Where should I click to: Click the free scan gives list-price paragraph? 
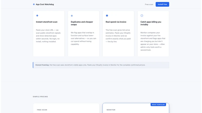point(118,36)
